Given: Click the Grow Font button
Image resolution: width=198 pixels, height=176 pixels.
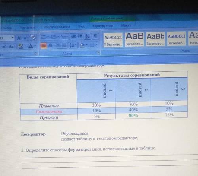Looking at the screenshot, I should click(19, 38).
